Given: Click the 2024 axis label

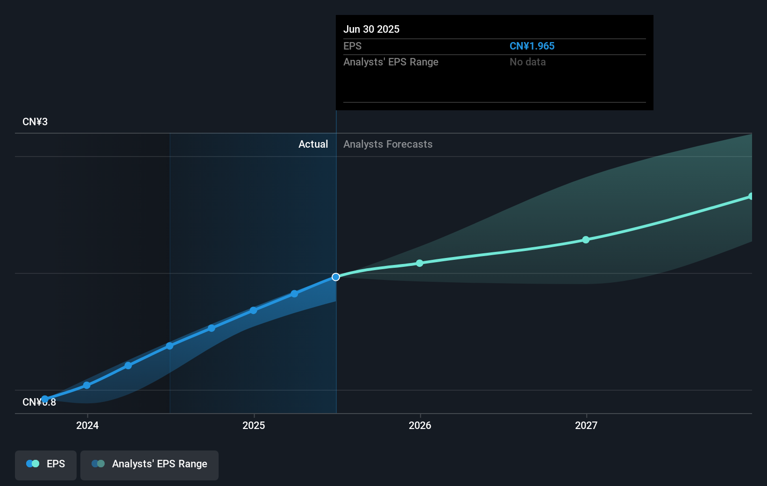Looking at the screenshot, I should pos(87,426).
